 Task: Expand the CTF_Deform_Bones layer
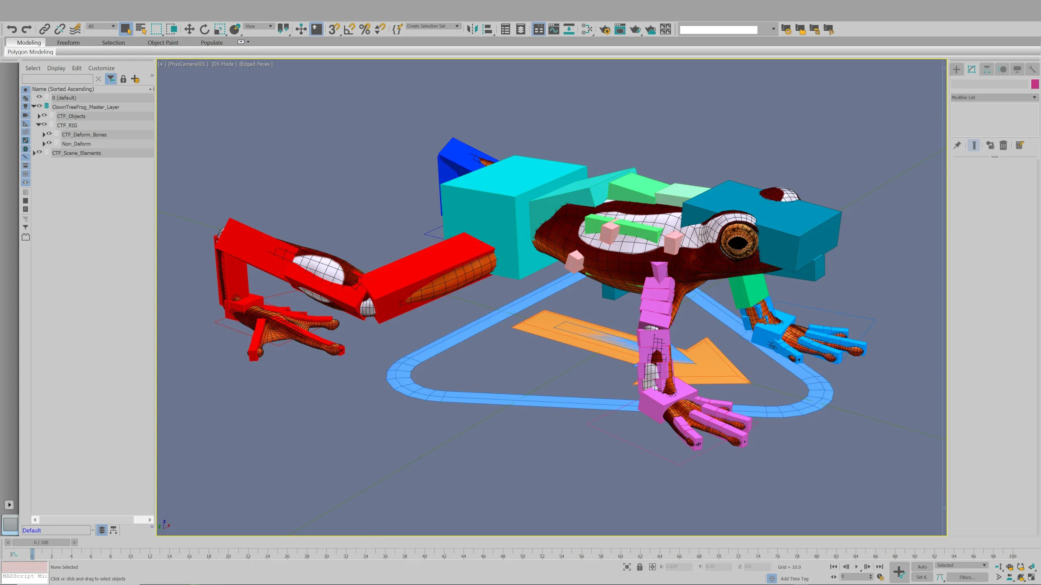44,134
